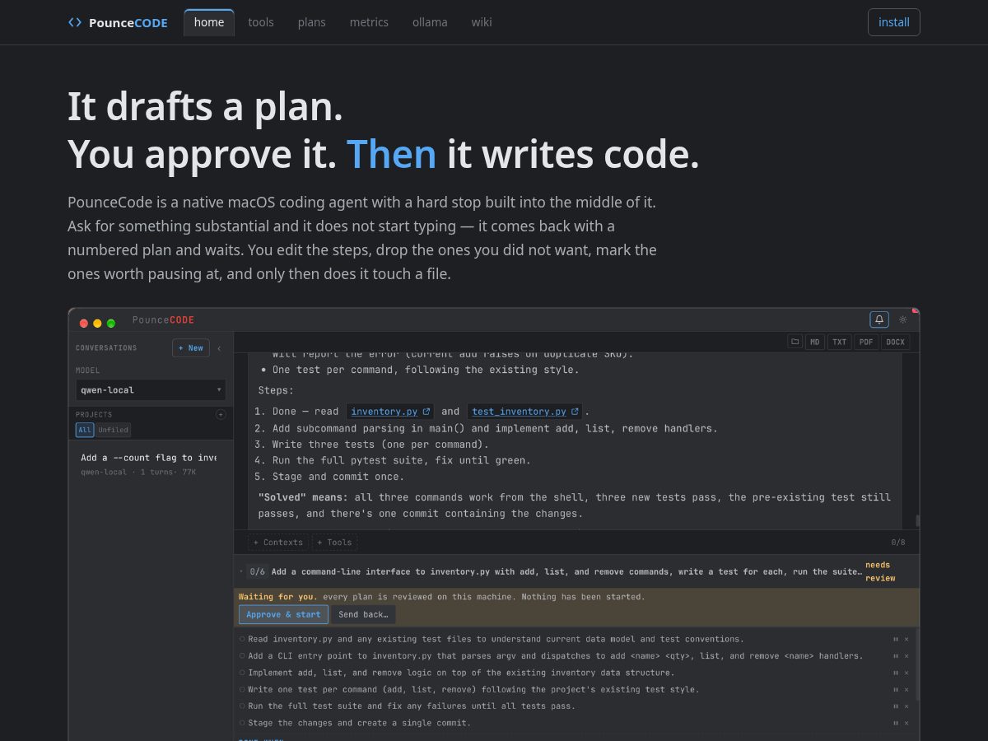The width and height of the screenshot is (988, 741).
Task: Go to the plans tab
Action: pyautogui.click(x=312, y=22)
